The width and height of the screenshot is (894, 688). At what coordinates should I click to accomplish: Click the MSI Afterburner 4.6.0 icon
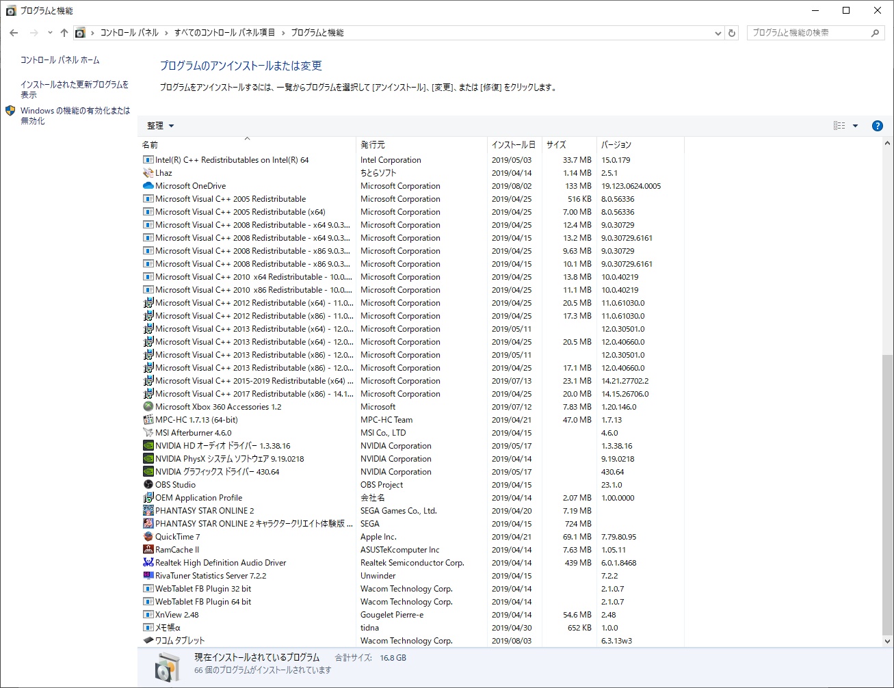point(148,433)
